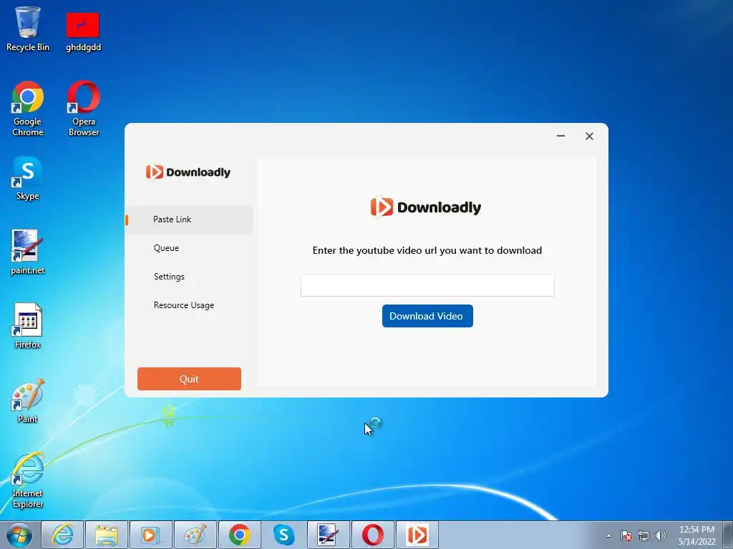Click the text 'Enter the youtube video url you want to download'
The height and width of the screenshot is (549, 733).
coord(427,250)
